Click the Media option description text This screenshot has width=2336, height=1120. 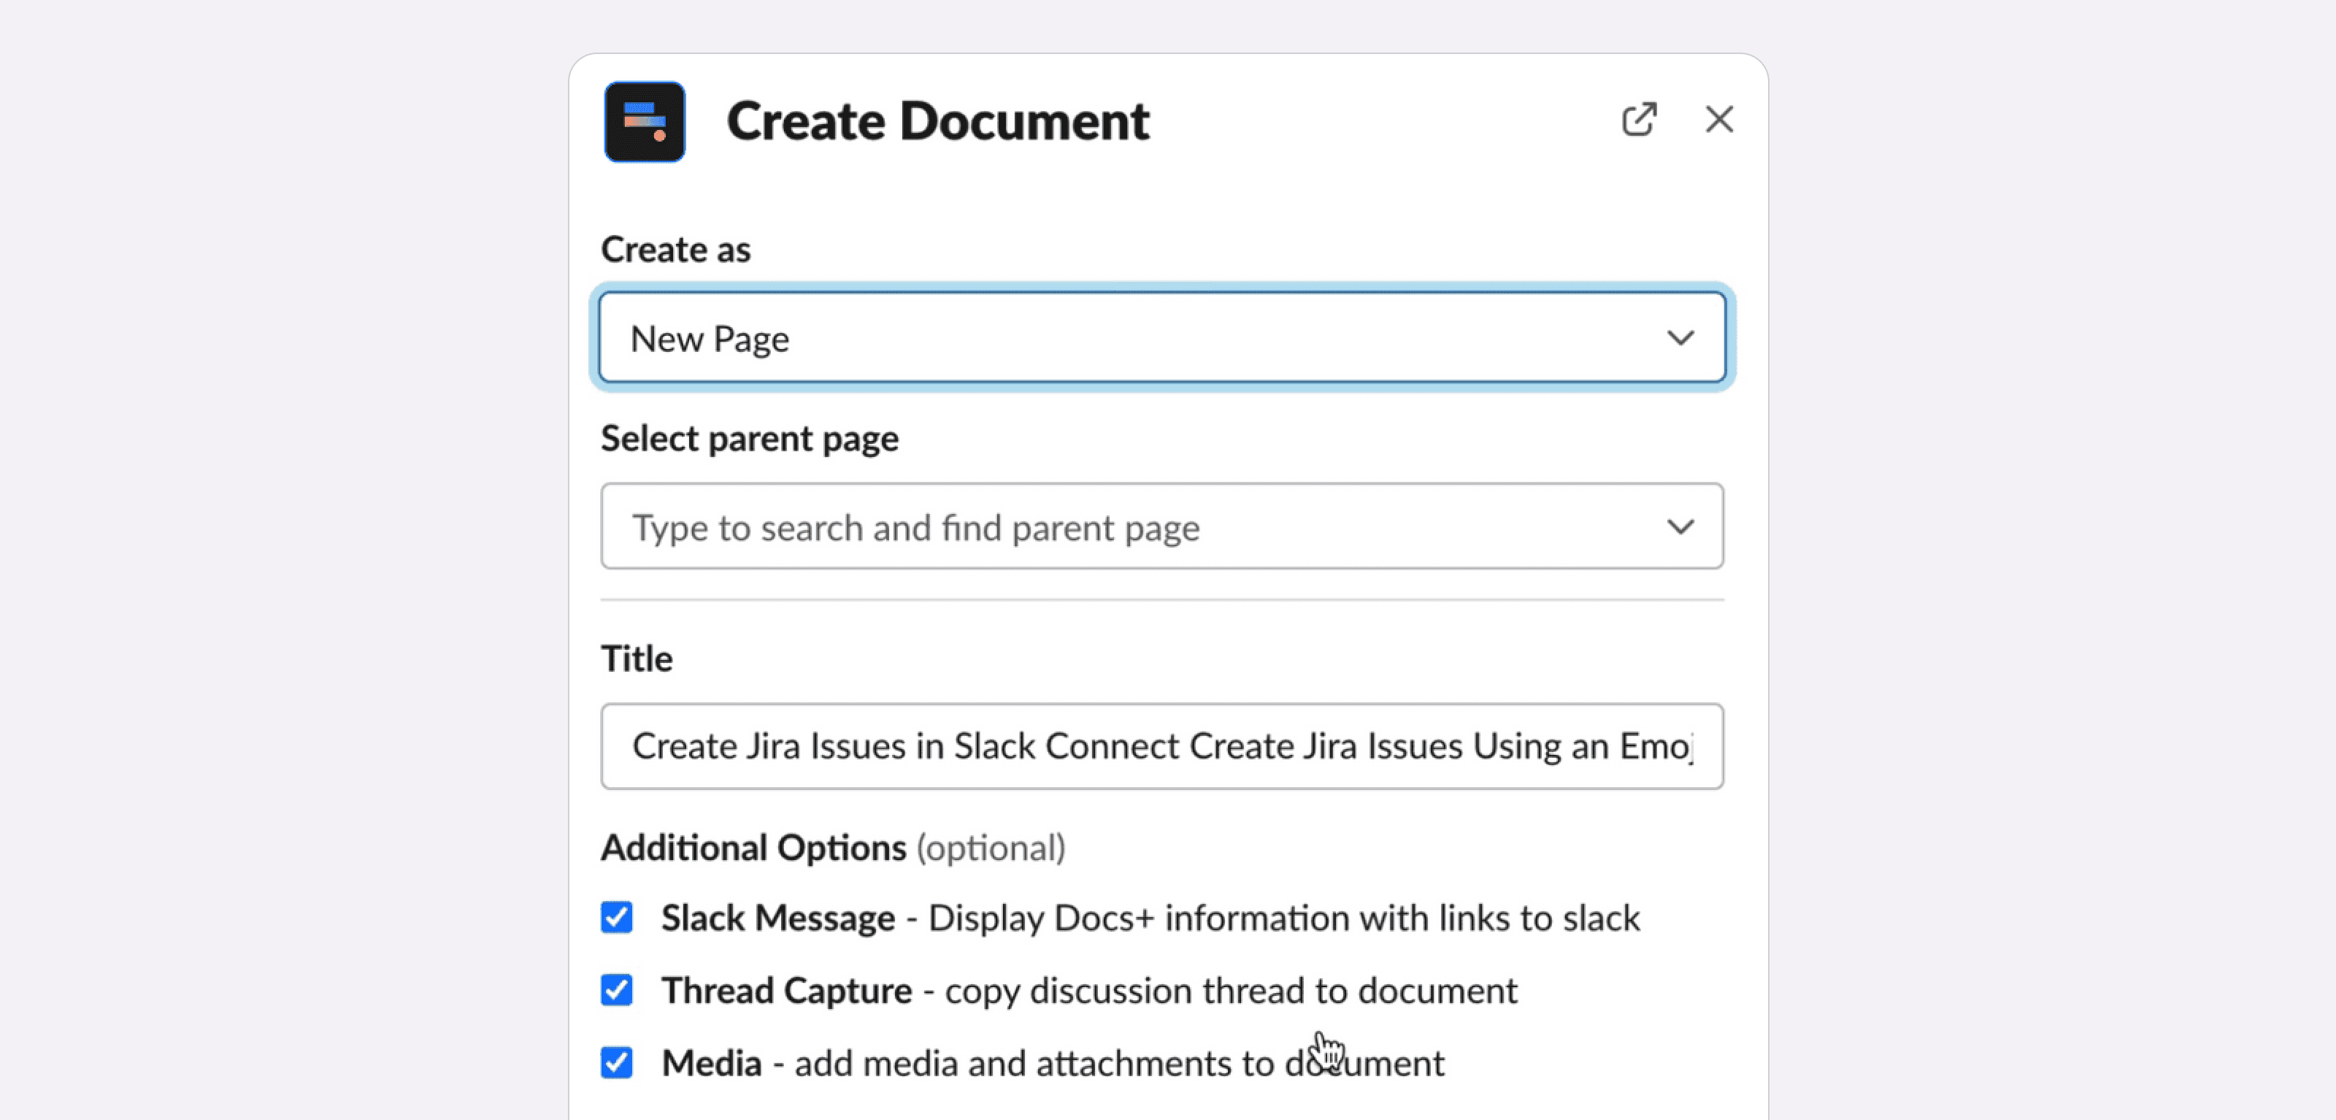1120,1064
